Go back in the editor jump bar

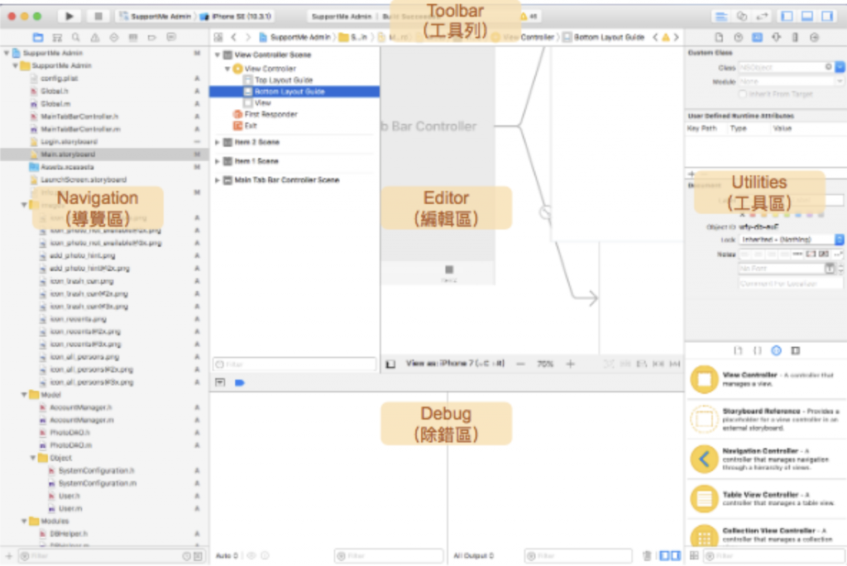coord(234,37)
